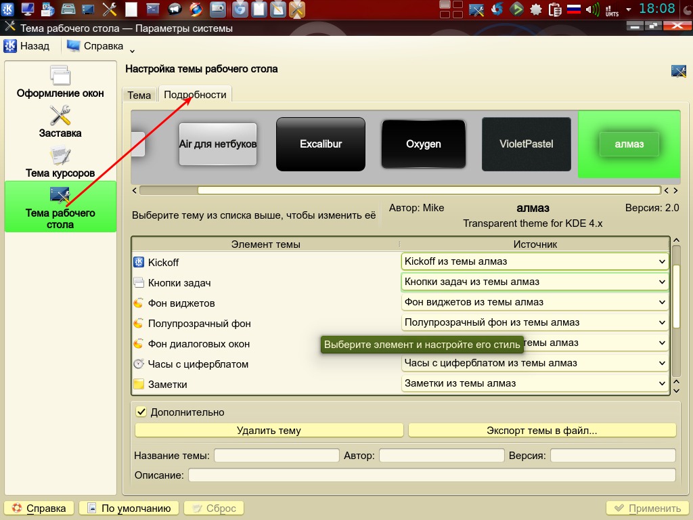Click the По умолчанию button
This screenshot has width=693, height=520.
129,508
